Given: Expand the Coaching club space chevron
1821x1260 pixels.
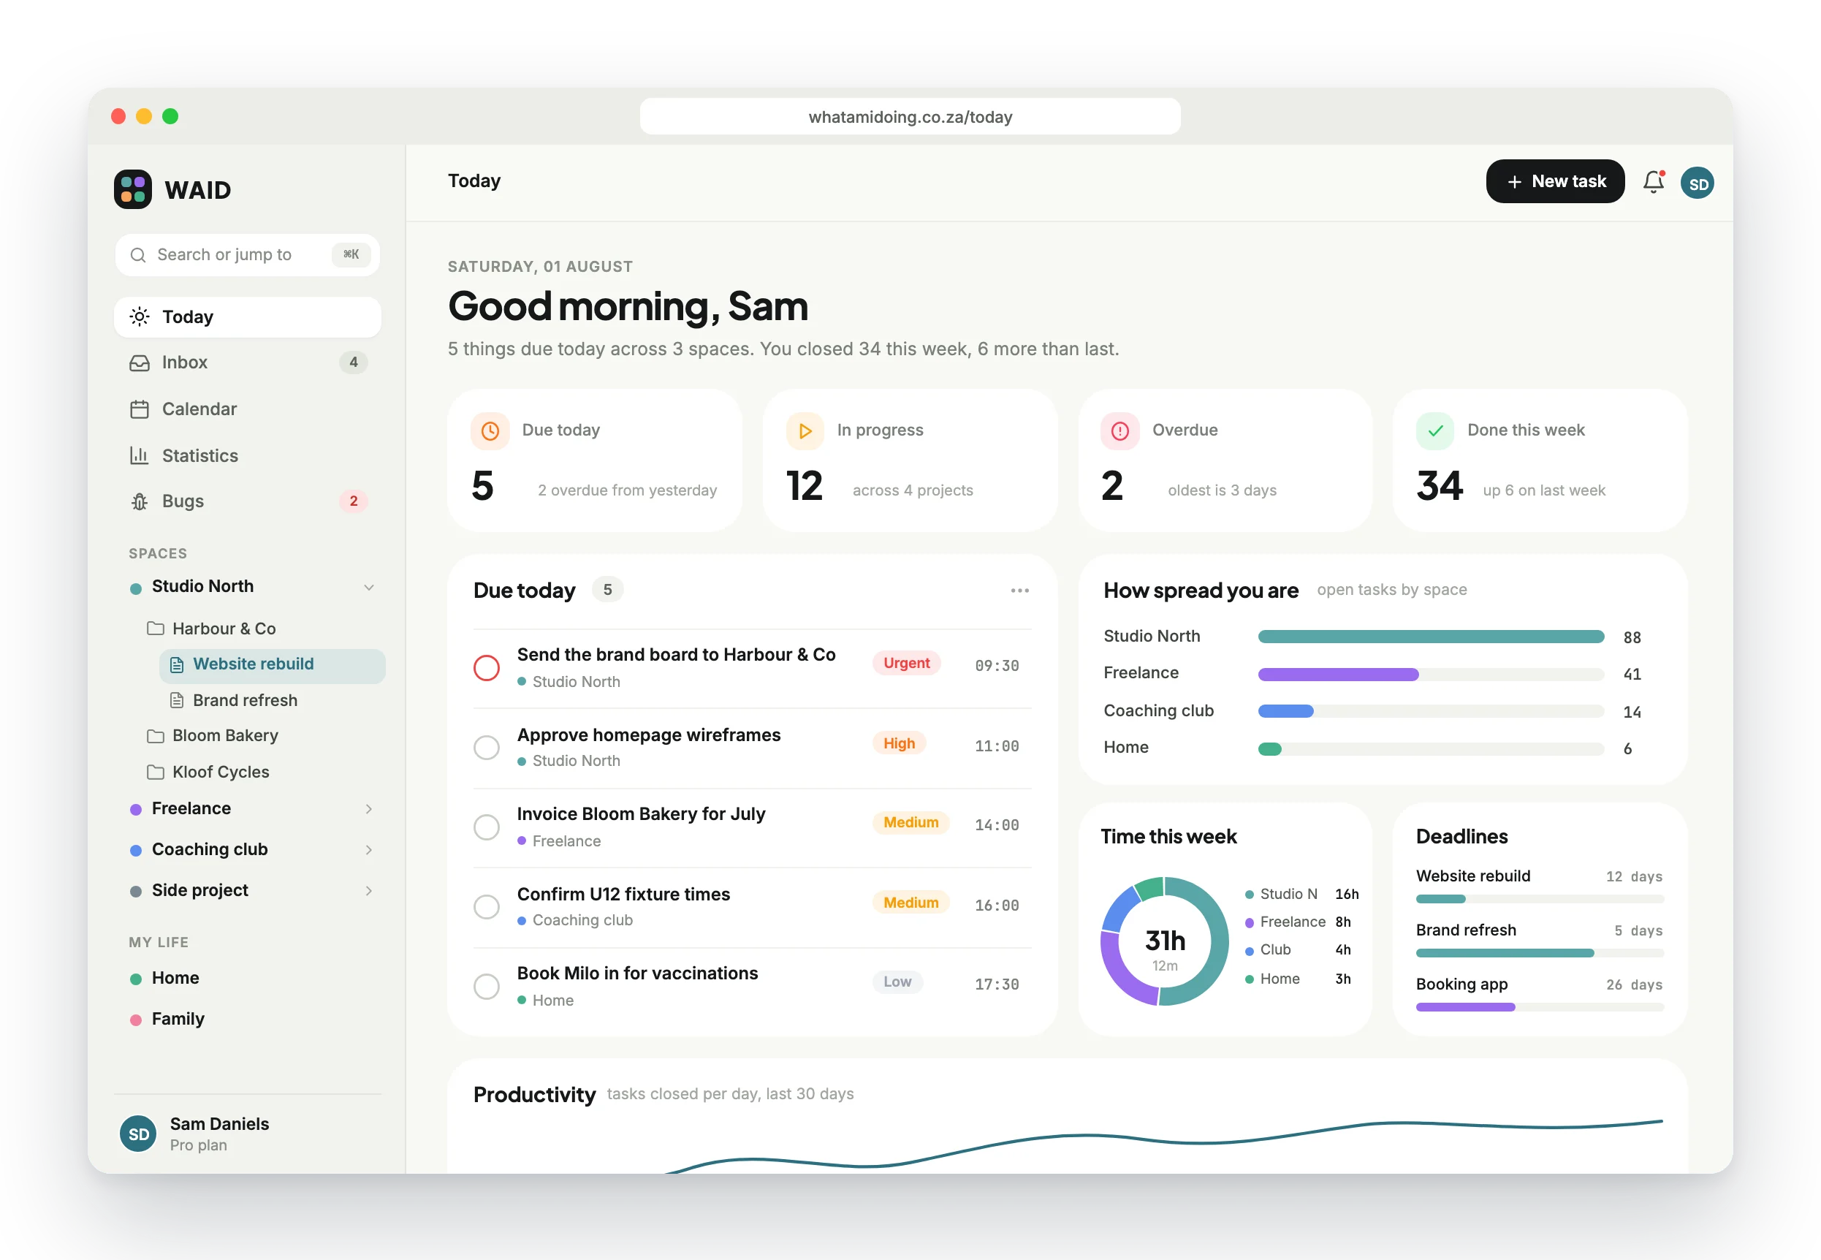Looking at the screenshot, I should pyautogui.click(x=368, y=850).
